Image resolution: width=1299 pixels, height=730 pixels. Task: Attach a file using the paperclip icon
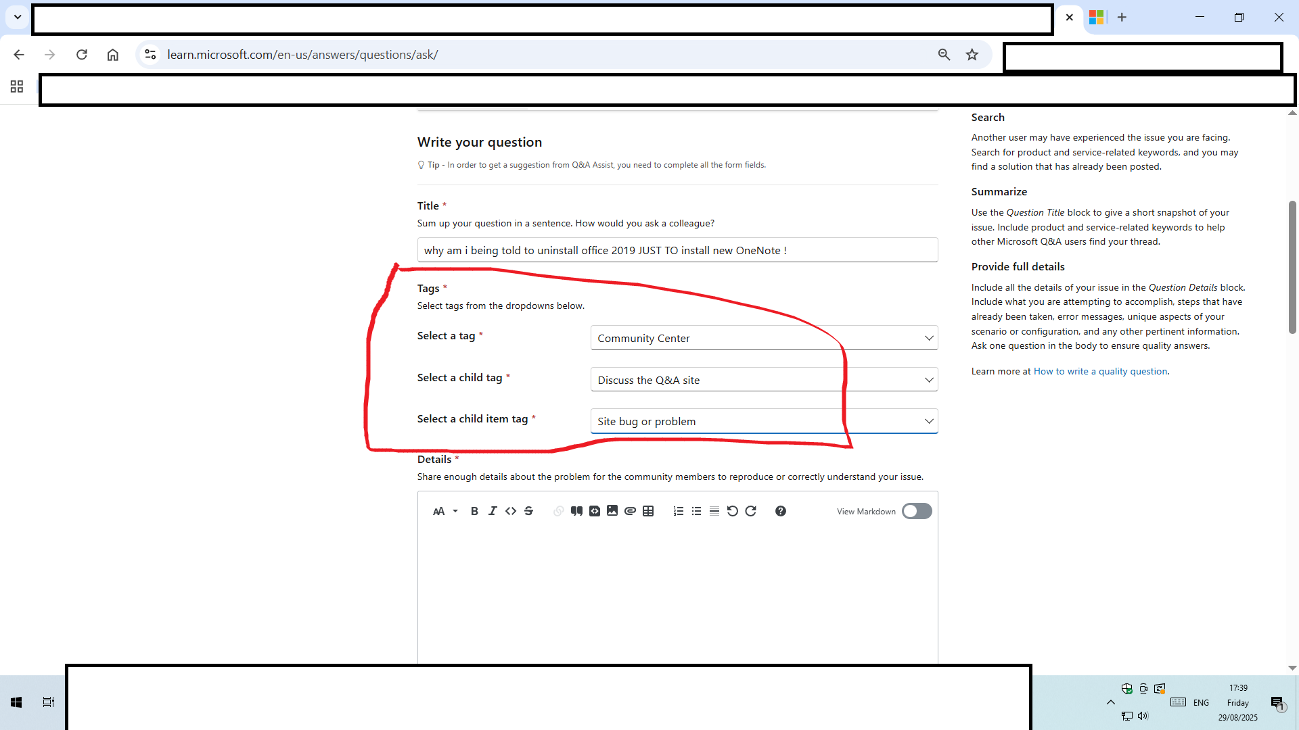630,511
